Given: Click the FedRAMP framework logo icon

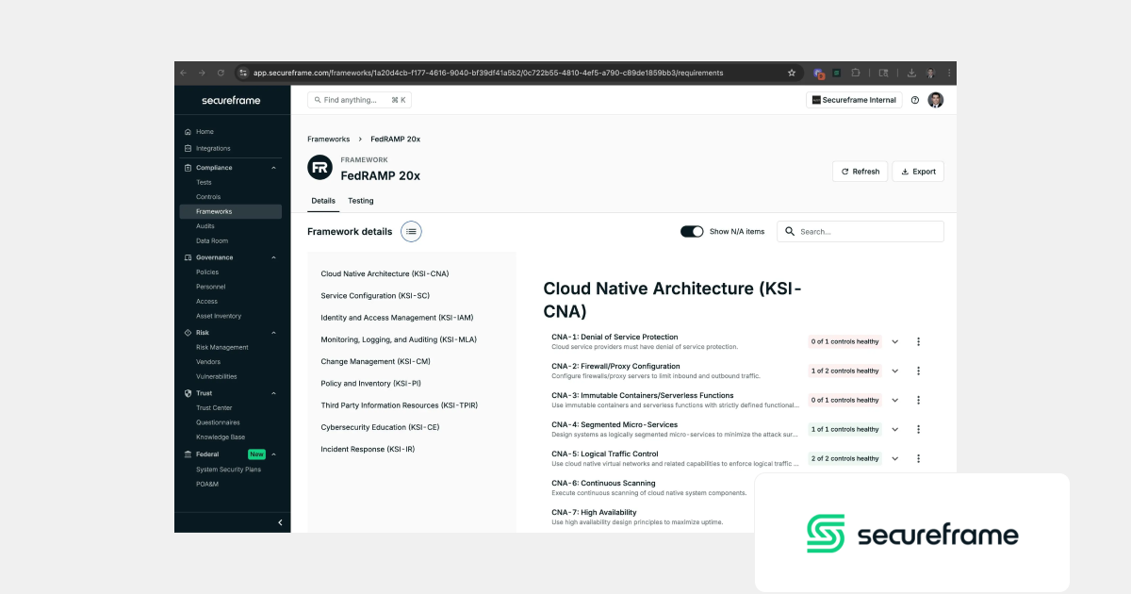Looking at the screenshot, I should pos(320,168).
